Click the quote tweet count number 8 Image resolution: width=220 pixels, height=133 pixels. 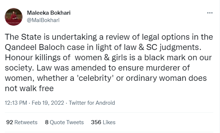click(47, 122)
